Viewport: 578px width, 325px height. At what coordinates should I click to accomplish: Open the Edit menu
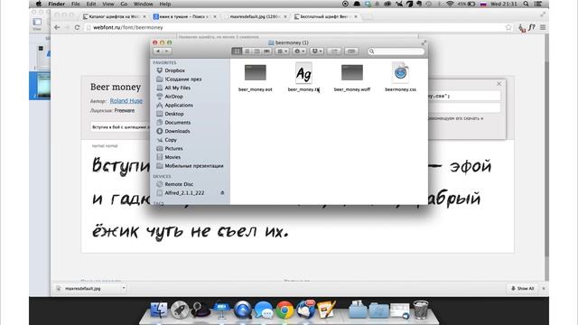(x=91, y=4)
